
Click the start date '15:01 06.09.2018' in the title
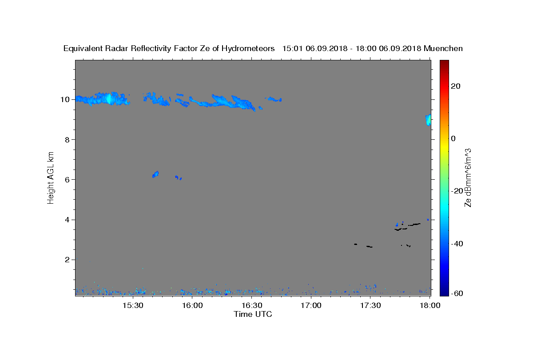tap(314, 48)
